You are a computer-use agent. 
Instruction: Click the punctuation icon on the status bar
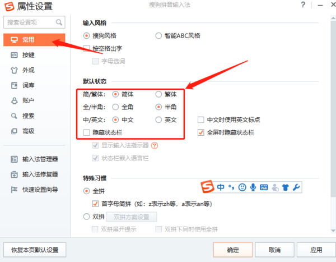point(231,187)
